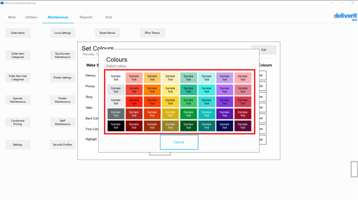Viewport: 358px width, 202px height.
Task: Pick the white colour swatch
Action: [116, 78]
